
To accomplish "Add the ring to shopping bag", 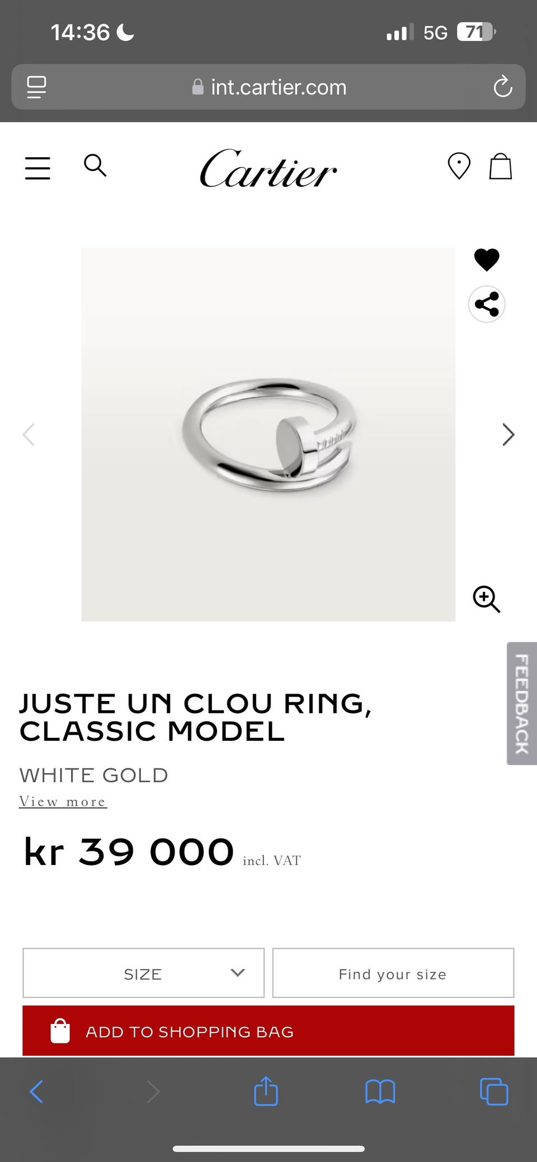I will (268, 1031).
